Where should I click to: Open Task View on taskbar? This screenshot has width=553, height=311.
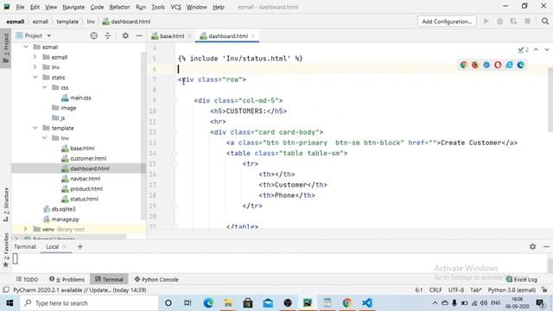click(188, 303)
